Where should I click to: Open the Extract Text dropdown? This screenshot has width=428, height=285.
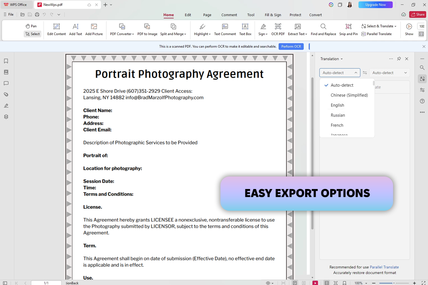pos(298,30)
